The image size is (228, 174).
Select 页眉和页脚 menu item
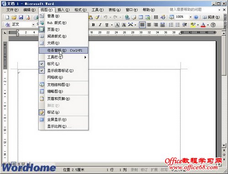point(63,99)
